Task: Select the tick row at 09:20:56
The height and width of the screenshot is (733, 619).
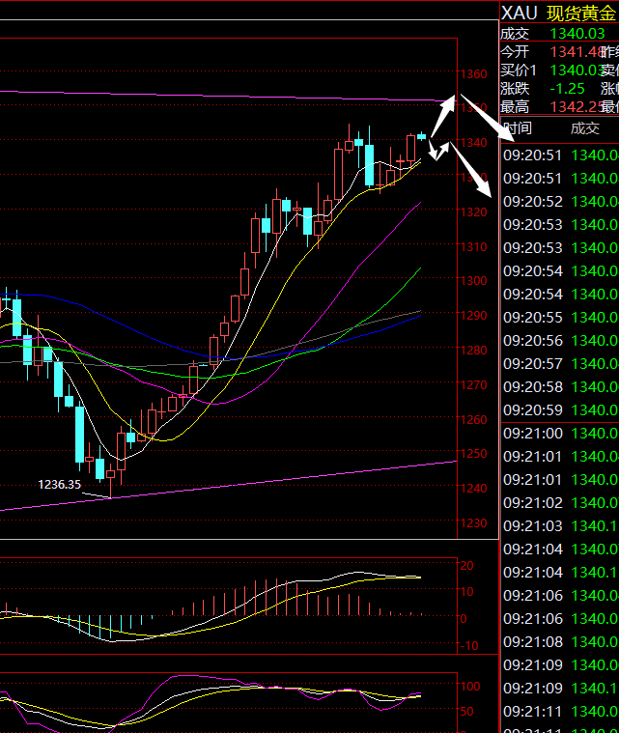Action: (560, 341)
